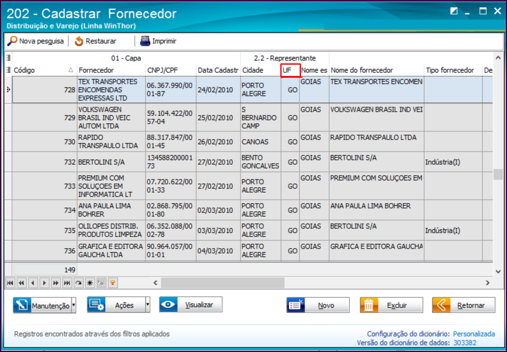Open the Personalizada dictionary configuration link
The width and height of the screenshot is (507, 352).
(x=474, y=334)
